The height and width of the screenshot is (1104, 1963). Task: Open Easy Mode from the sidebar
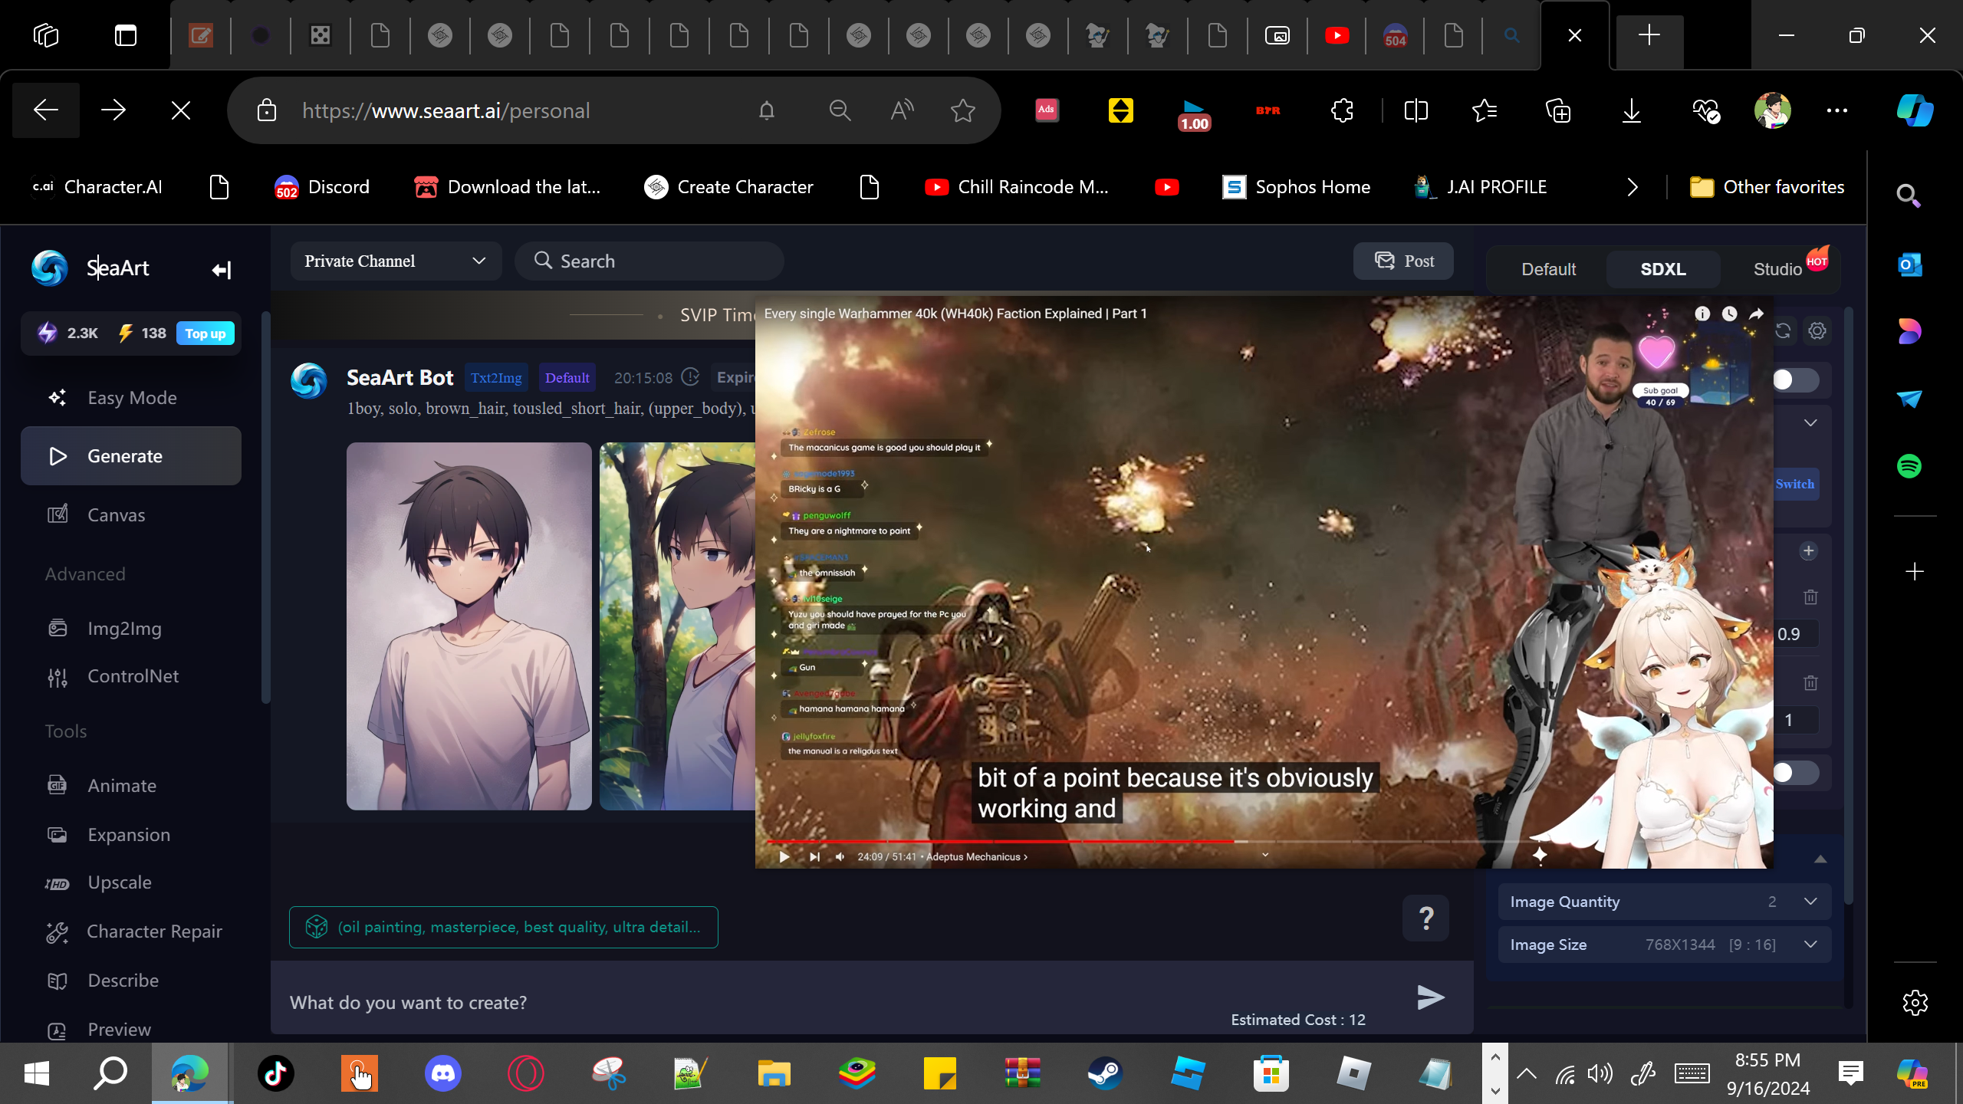click(131, 398)
